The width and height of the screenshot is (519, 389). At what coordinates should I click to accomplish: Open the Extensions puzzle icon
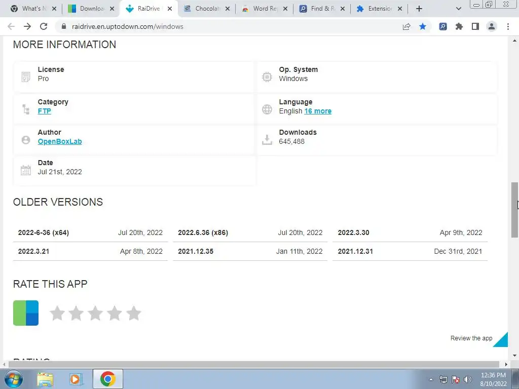[459, 26]
